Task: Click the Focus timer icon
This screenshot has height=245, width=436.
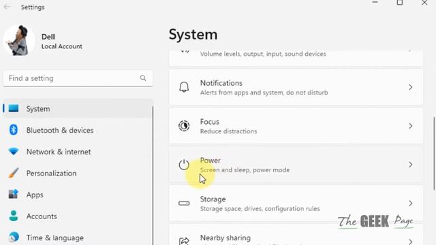Action: (x=184, y=126)
